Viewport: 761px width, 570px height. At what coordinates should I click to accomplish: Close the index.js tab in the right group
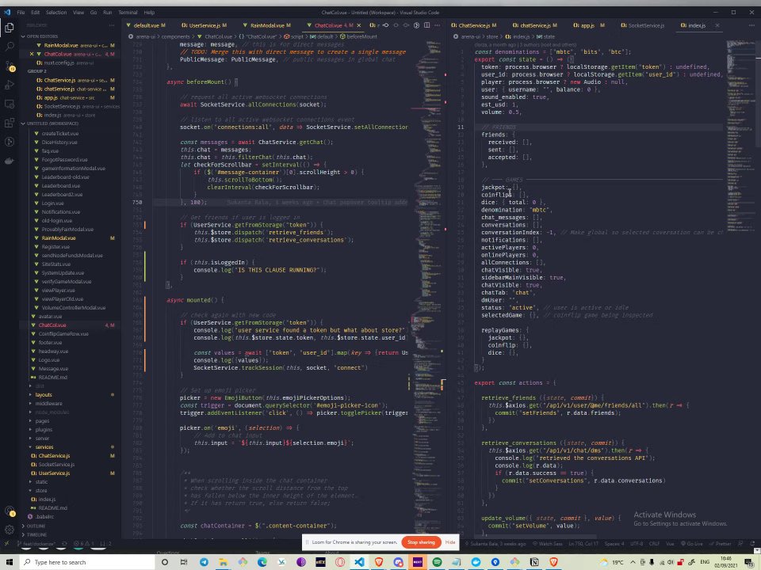click(x=717, y=25)
